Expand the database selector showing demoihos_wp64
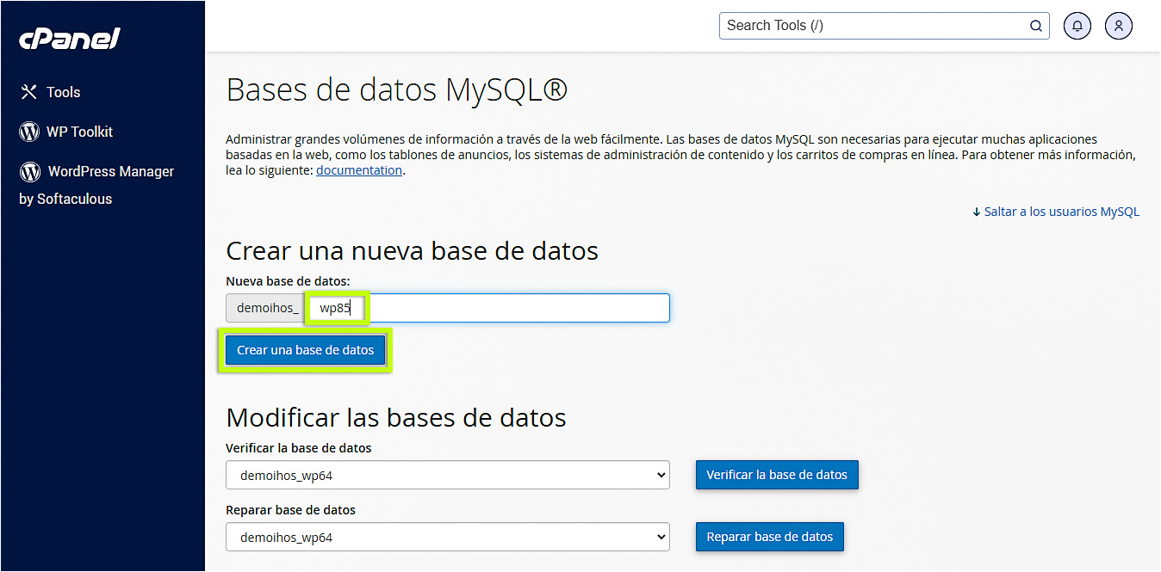 447,475
